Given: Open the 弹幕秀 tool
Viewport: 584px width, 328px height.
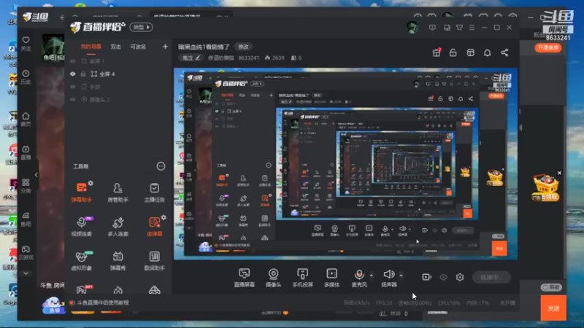Looking at the screenshot, I should (x=118, y=260).
